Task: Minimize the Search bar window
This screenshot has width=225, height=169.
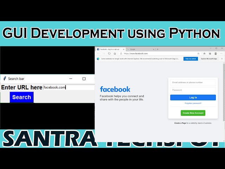Action: pos(71,79)
